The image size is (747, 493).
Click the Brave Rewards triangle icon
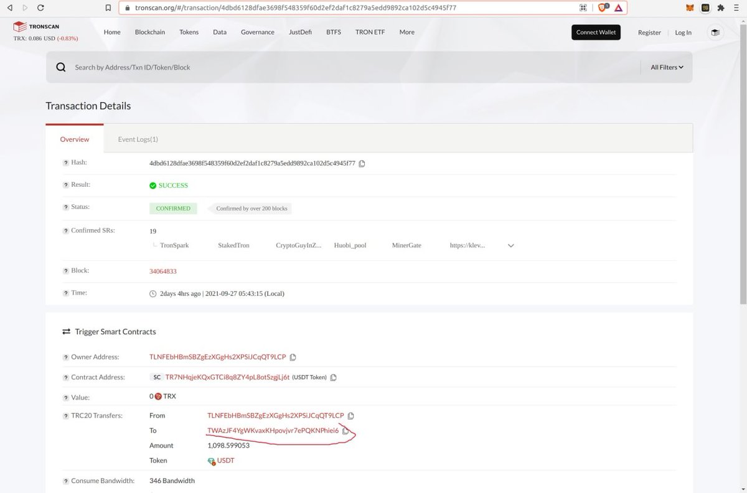click(618, 8)
